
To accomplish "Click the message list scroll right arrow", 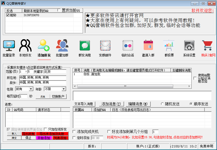I will click(189, 86).
